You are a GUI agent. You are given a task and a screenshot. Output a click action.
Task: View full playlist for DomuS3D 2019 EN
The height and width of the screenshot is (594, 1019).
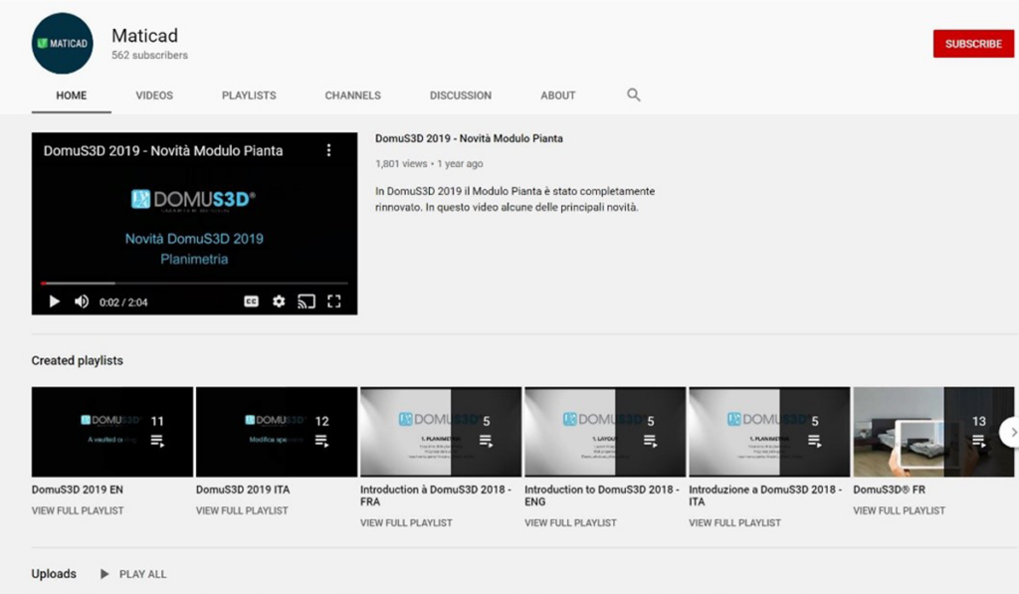click(78, 510)
